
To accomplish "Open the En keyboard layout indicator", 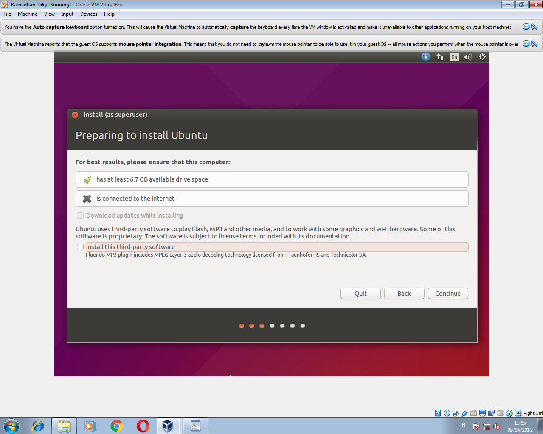I will 454,56.
